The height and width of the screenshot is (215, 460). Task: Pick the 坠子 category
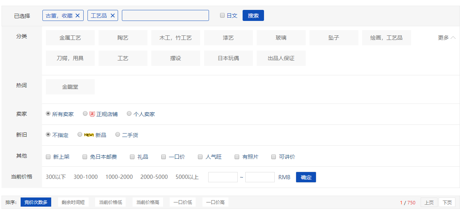334,38
